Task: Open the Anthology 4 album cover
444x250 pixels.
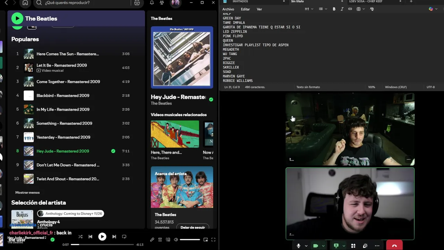Action: click(x=22, y=219)
